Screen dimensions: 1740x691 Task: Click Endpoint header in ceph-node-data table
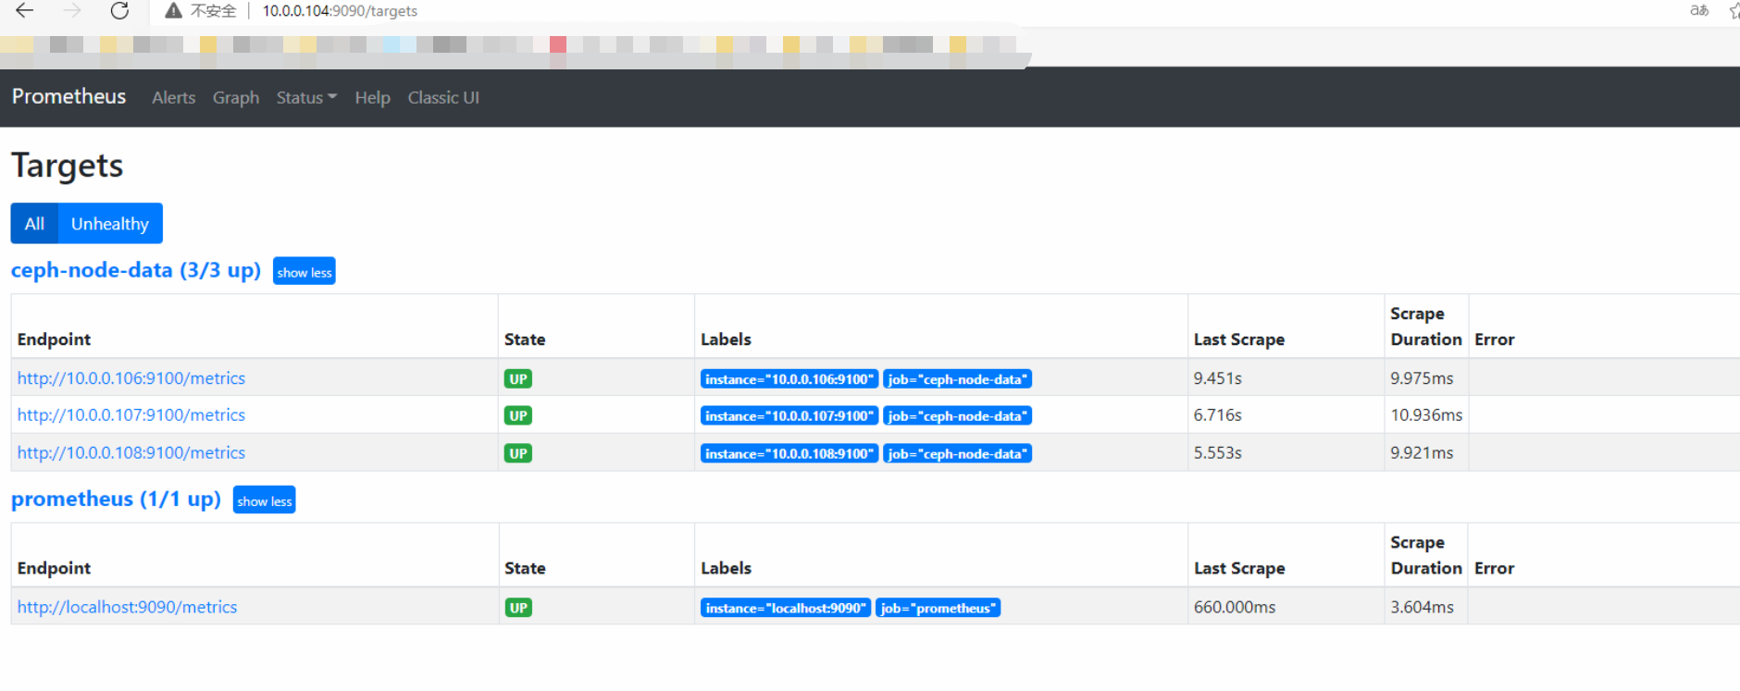(54, 339)
